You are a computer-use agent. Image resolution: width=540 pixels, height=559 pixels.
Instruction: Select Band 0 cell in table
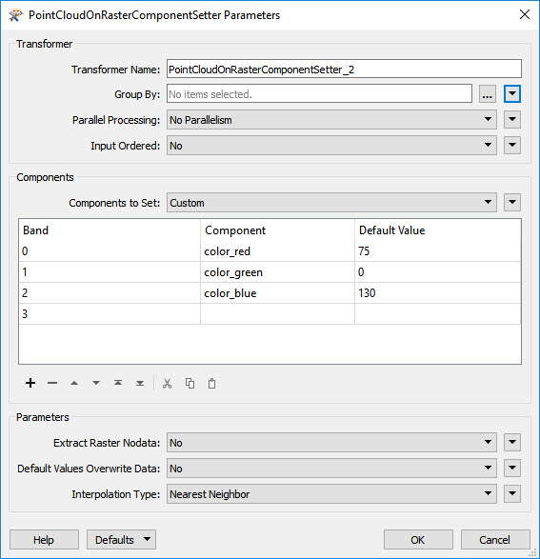[110, 251]
